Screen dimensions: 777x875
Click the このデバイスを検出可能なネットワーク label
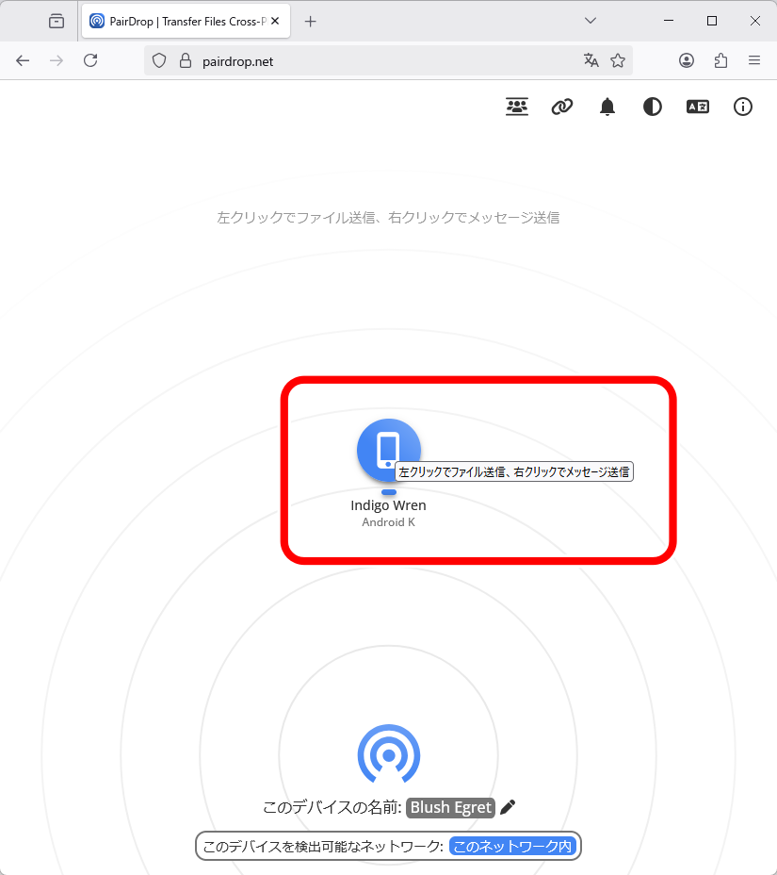pyautogui.click(x=323, y=847)
